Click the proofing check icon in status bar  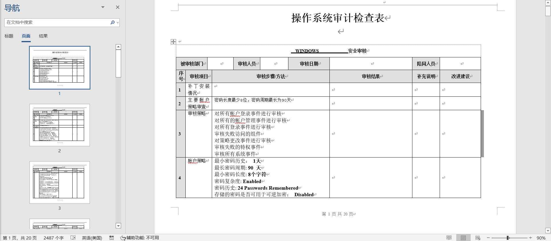click(73, 238)
